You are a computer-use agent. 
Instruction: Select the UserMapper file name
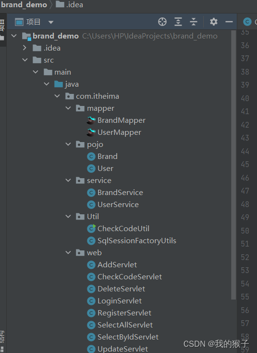coord(119,132)
